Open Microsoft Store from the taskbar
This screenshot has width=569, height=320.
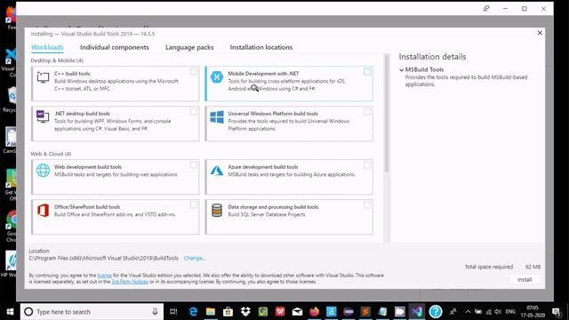pyautogui.click(x=228, y=312)
